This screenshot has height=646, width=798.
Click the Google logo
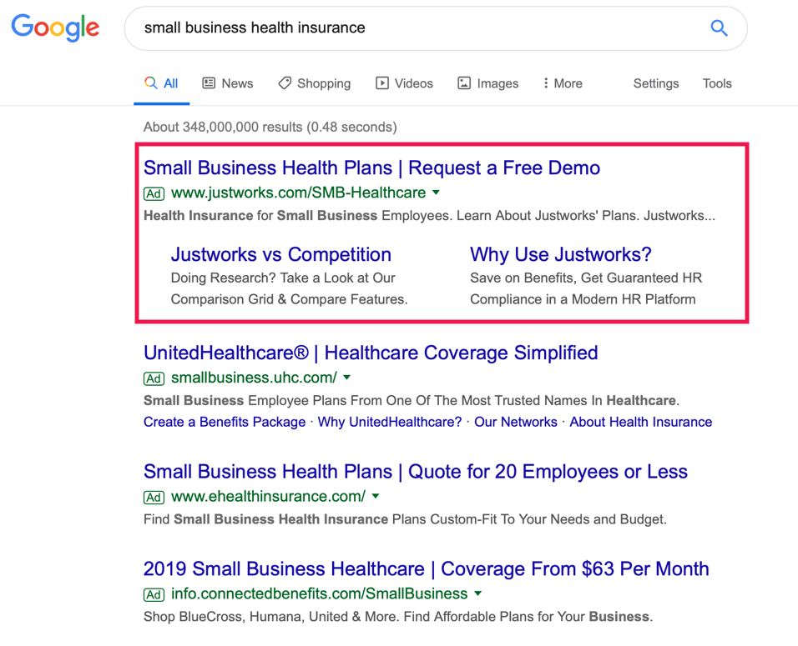coord(55,28)
